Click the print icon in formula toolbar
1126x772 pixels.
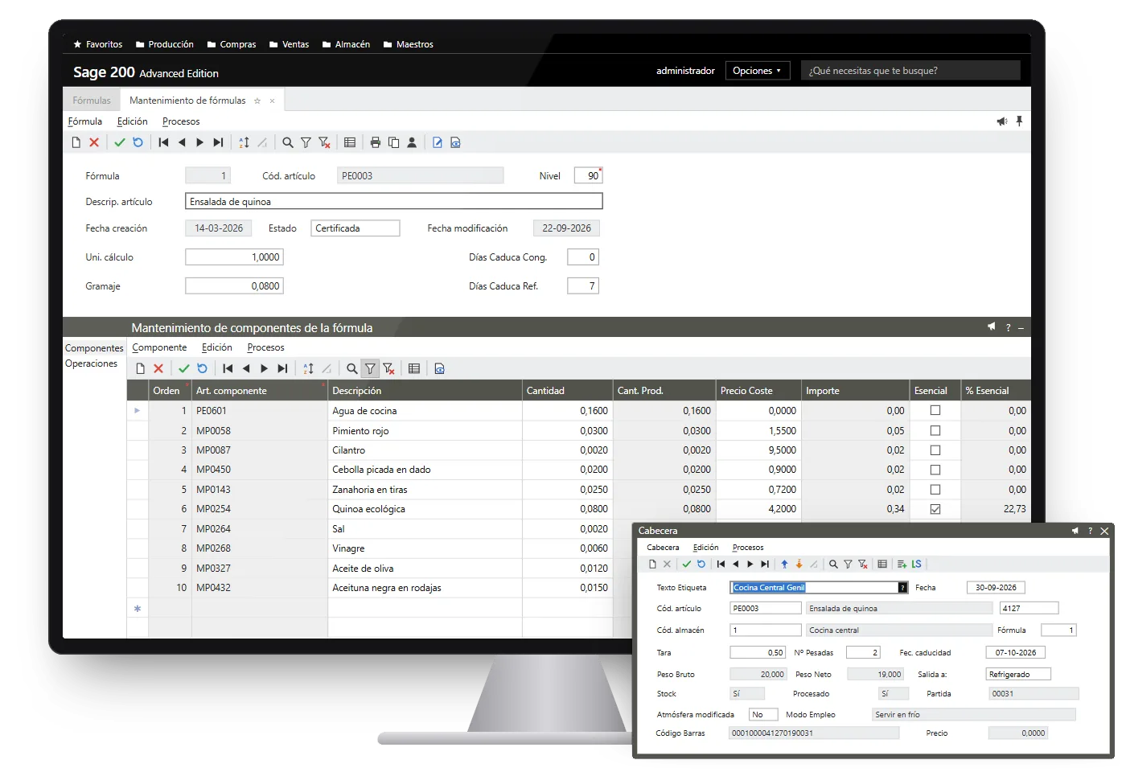pyautogui.click(x=375, y=142)
